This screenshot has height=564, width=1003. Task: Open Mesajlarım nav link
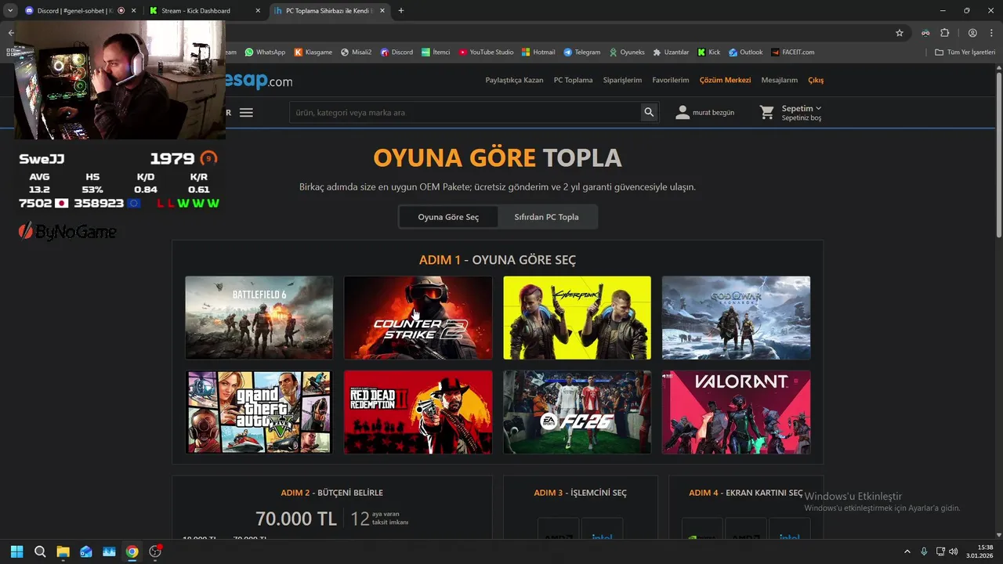pyautogui.click(x=779, y=80)
